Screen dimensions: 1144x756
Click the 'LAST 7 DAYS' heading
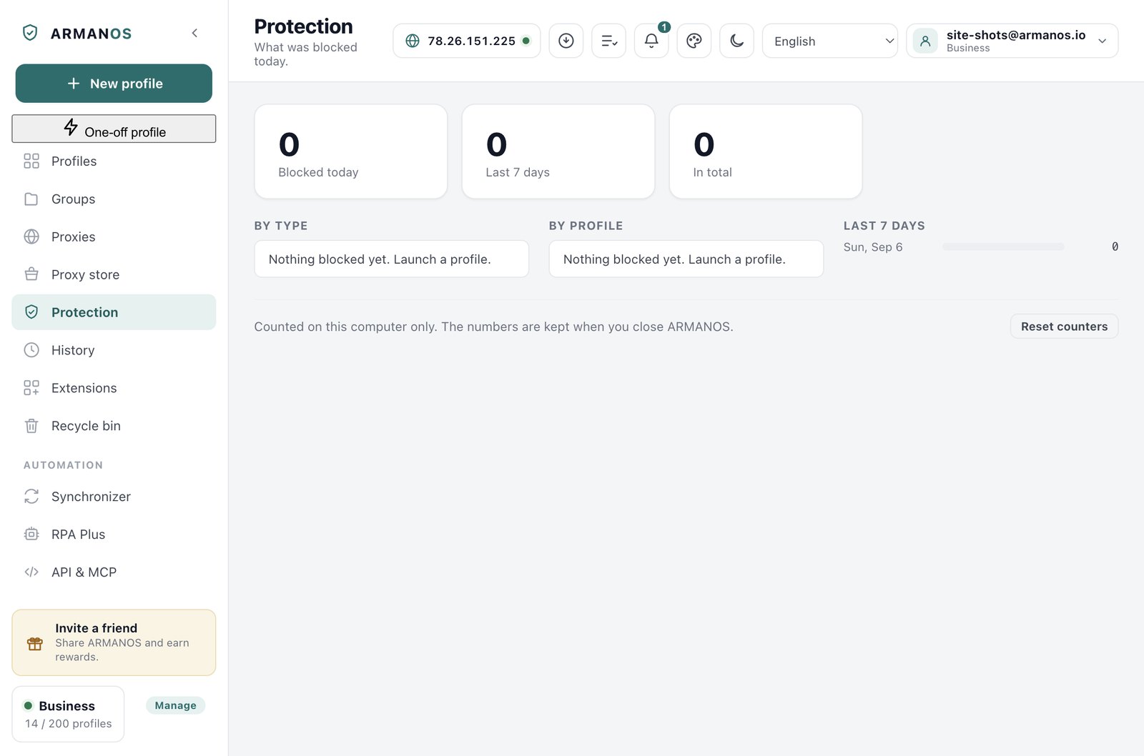tap(884, 226)
